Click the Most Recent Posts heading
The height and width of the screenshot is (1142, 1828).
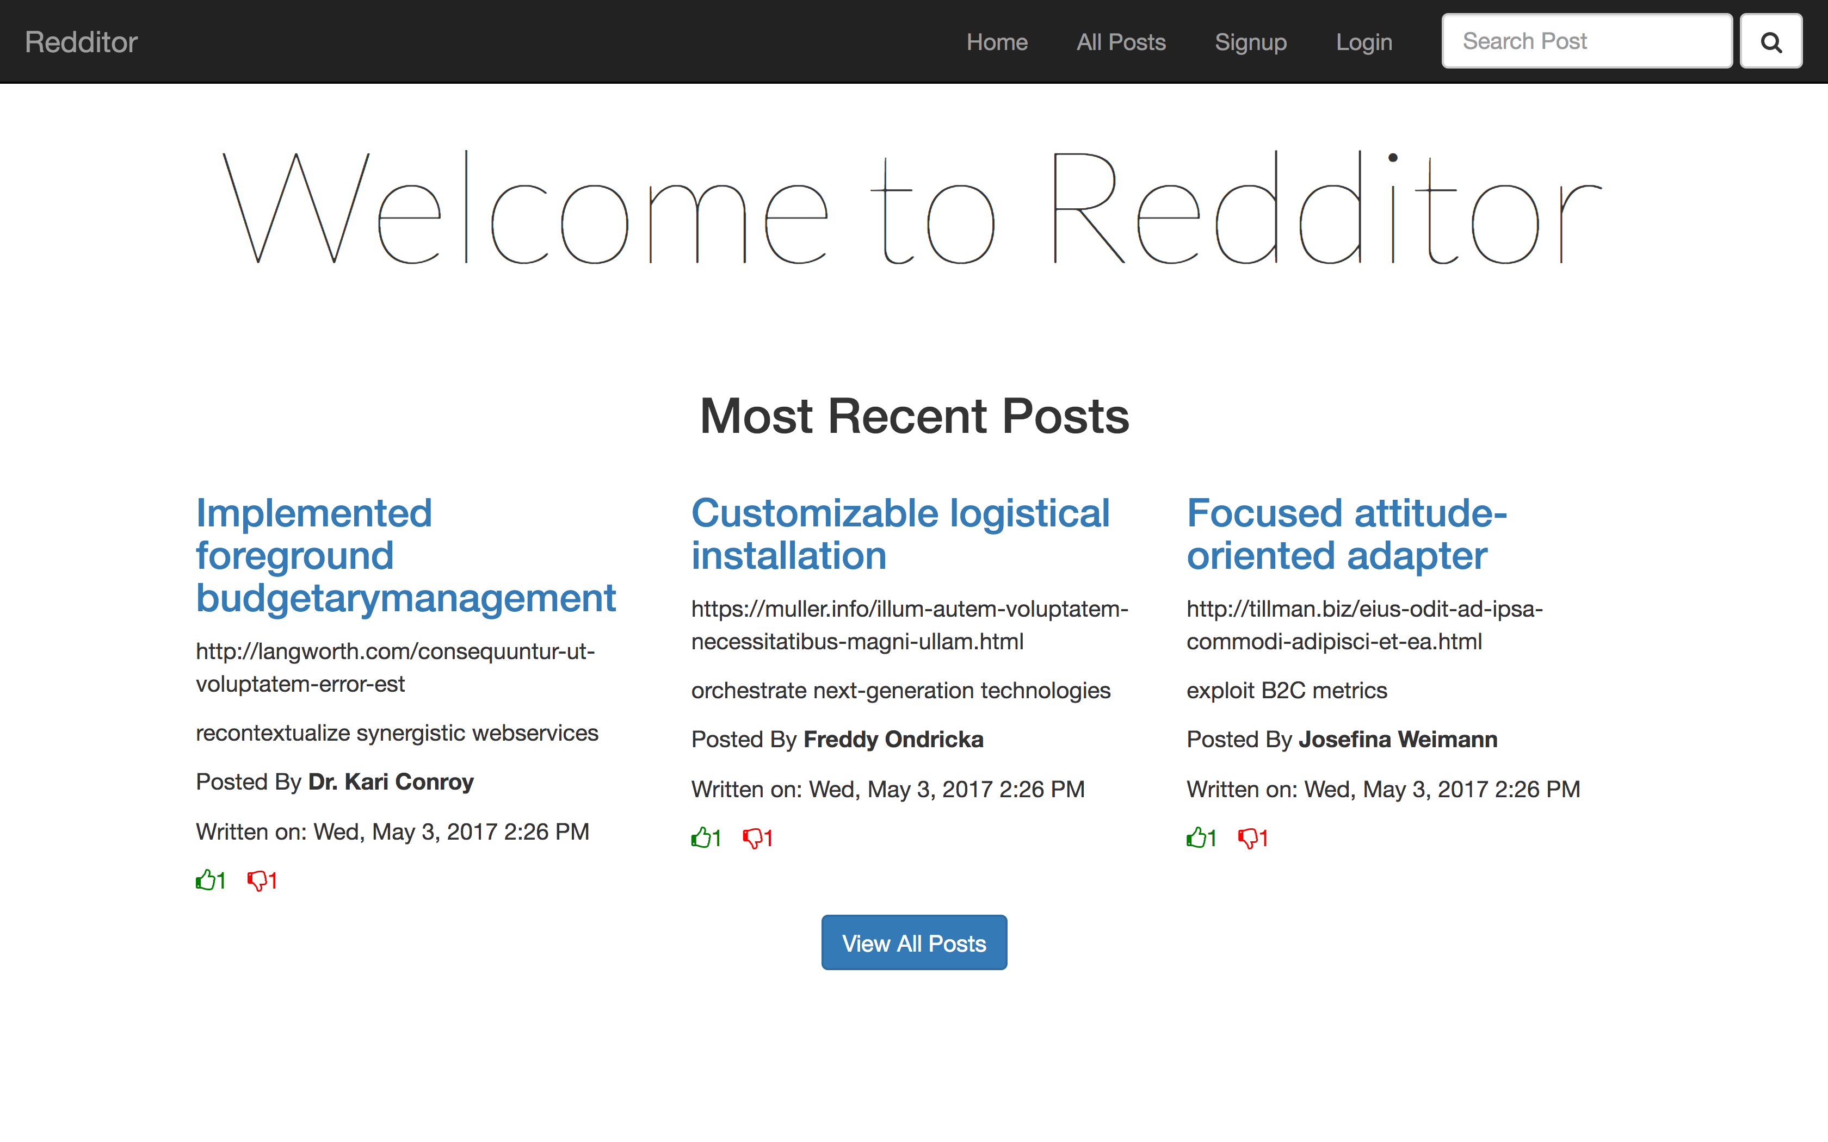pos(914,416)
